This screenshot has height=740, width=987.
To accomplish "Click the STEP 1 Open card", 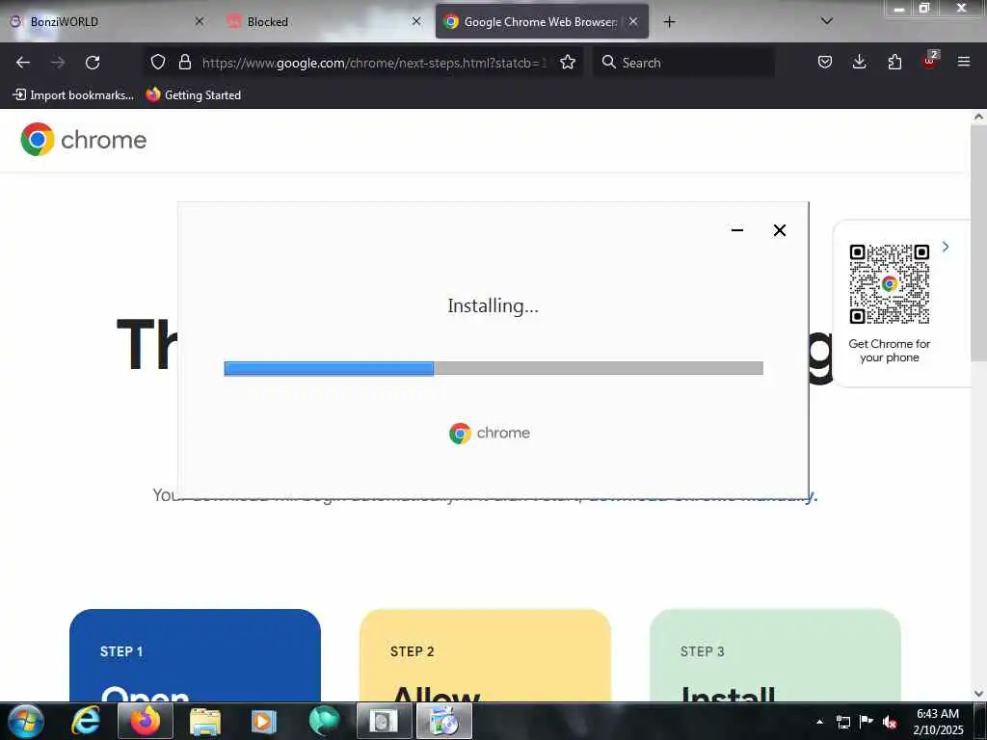I will [x=195, y=655].
